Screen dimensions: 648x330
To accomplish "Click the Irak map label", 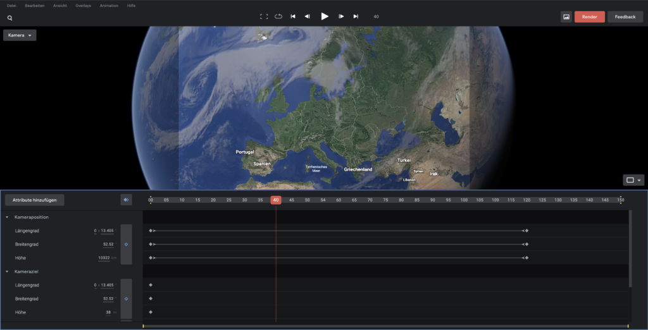I will click(433, 174).
